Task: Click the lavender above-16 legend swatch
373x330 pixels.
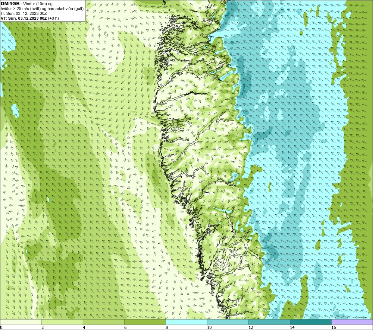Action: pyautogui.click(x=352, y=322)
